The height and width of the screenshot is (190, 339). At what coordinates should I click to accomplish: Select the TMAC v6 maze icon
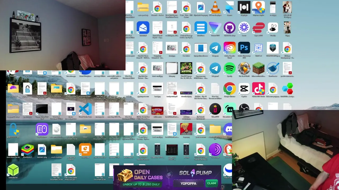tap(258, 48)
